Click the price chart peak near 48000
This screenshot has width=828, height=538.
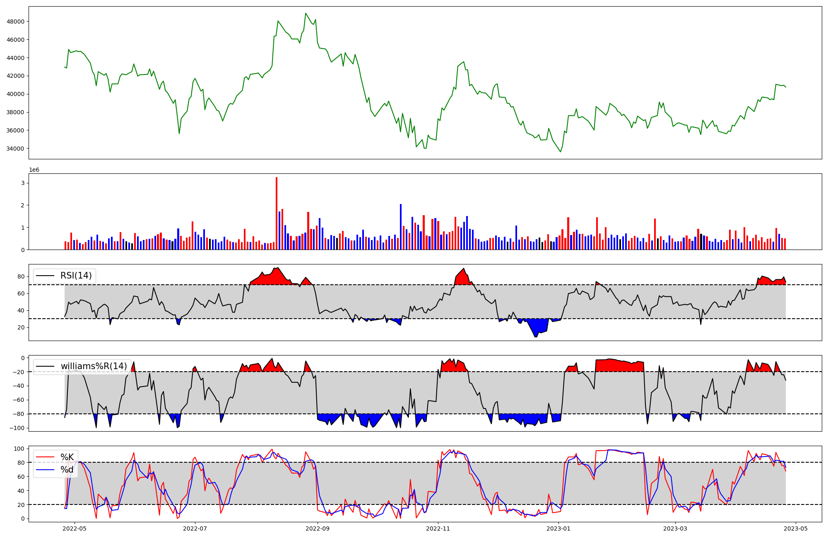[306, 14]
